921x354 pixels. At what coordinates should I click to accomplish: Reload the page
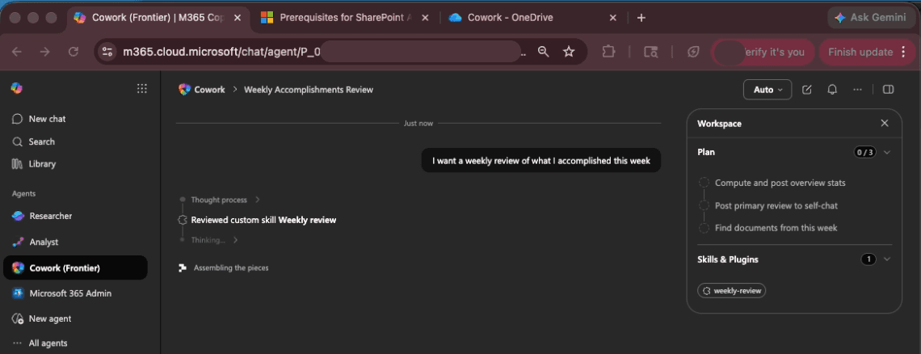pyautogui.click(x=74, y=52)
